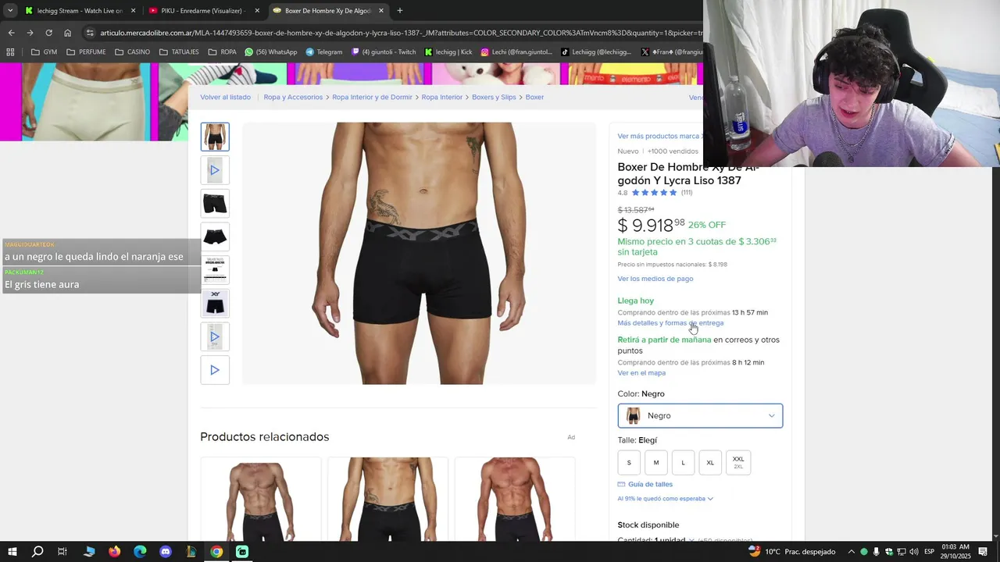Select size XL
The height and width of the screenshot is (562, 1000).
pos(710,462)
